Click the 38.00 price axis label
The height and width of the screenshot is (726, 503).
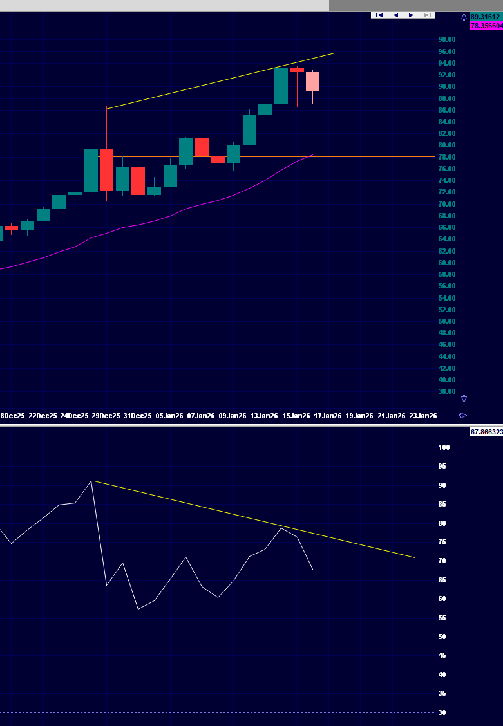(447, 392)
